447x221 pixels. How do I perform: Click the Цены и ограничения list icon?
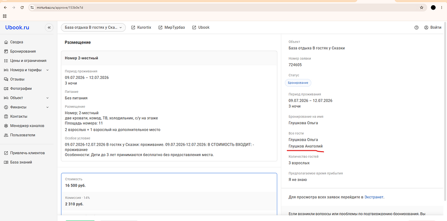6,61
